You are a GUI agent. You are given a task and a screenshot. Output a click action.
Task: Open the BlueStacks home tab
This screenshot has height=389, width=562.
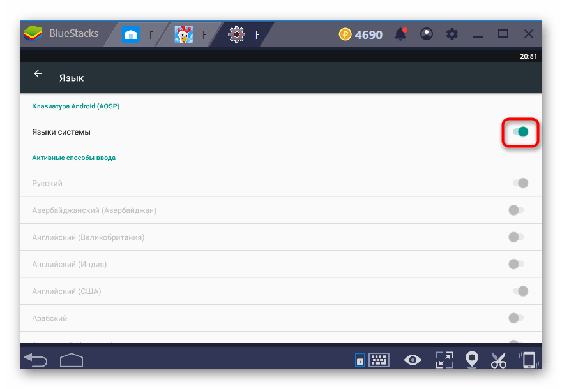tap(131, 34)
